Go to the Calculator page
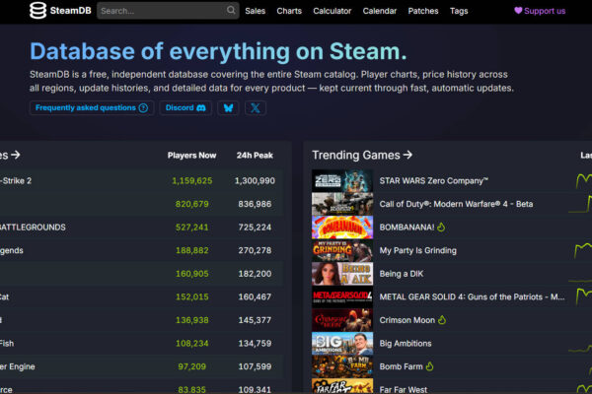 pyautogui.click(x=333, y=11)
